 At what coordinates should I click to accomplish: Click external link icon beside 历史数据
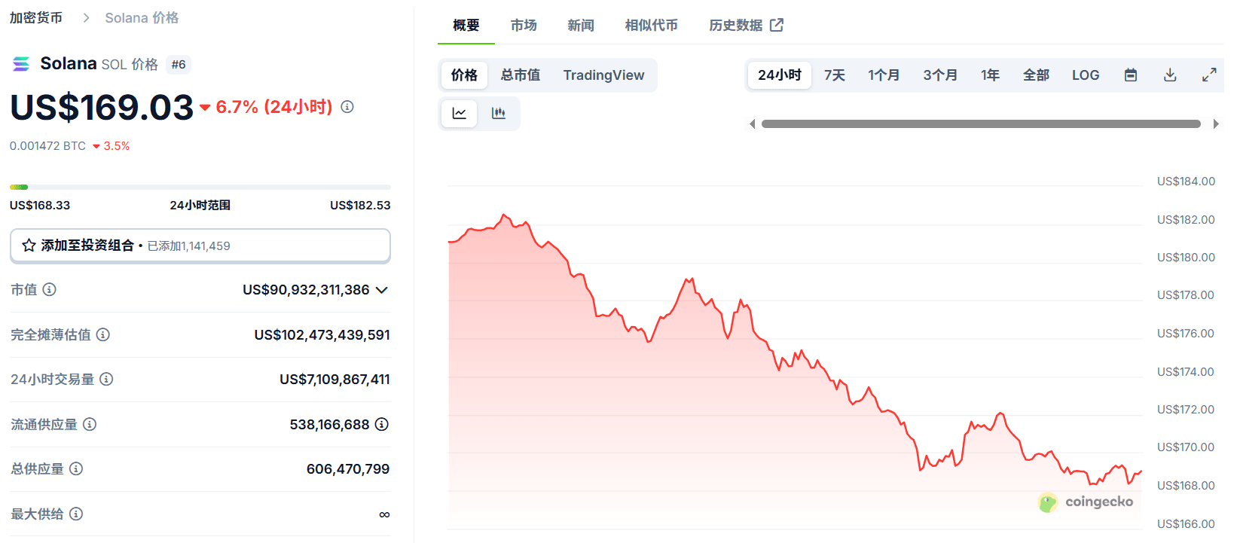click(x=777, y=26)
